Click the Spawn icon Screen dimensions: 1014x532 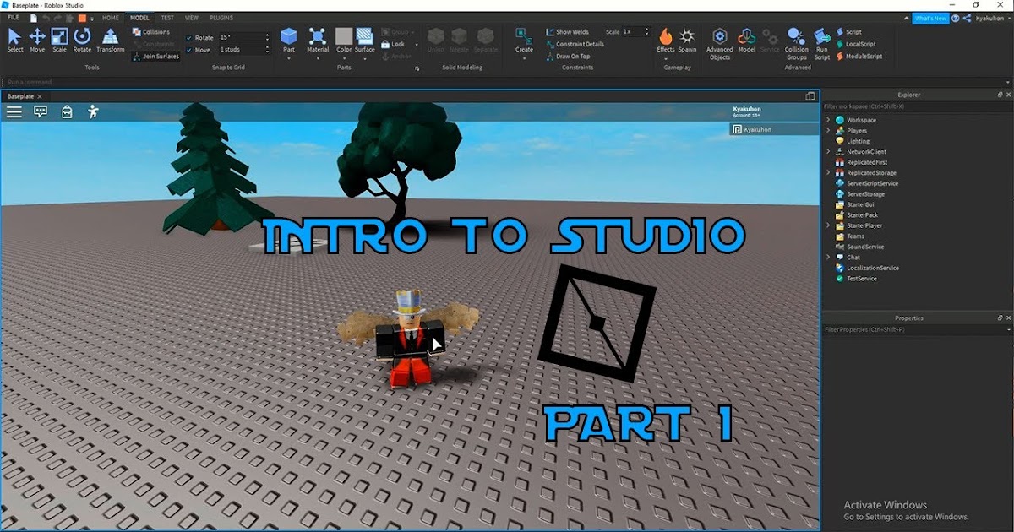coord(688,35)
